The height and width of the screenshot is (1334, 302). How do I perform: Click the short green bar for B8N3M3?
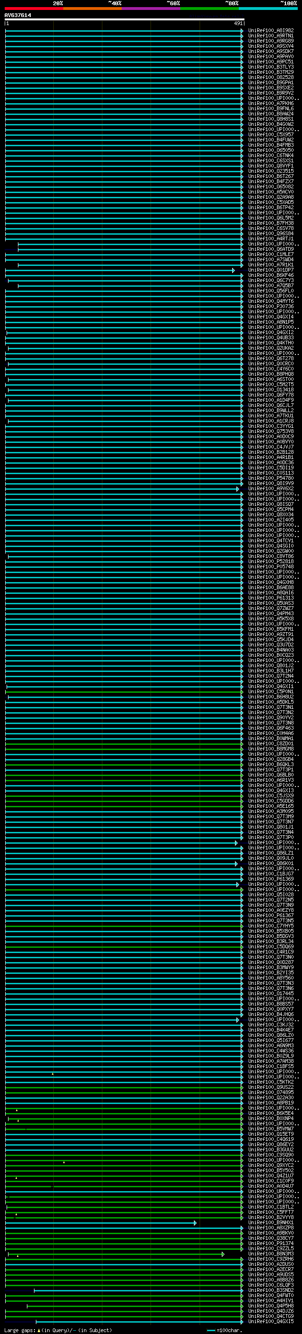point(115,1254)
